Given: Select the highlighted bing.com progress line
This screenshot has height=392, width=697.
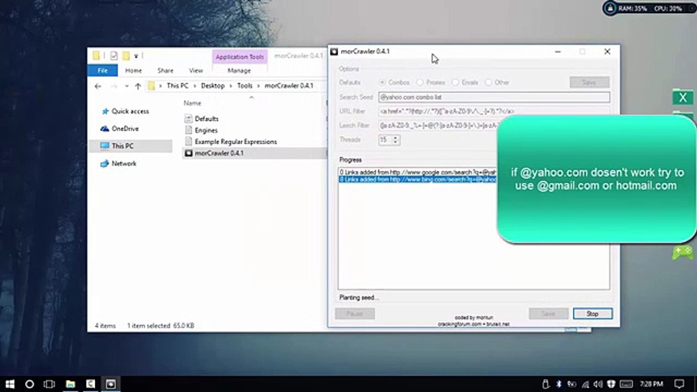Looking at the screenshot, I should click(x=418, y=179).
